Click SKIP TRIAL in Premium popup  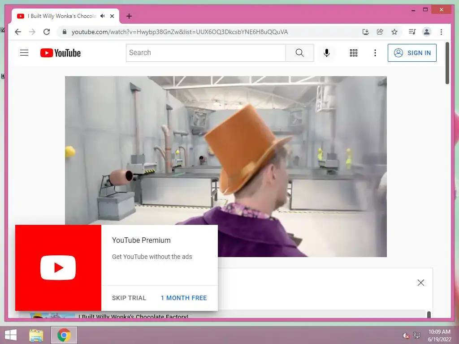coord(129,298)
